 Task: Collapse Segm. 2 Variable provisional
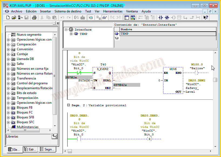68,105
